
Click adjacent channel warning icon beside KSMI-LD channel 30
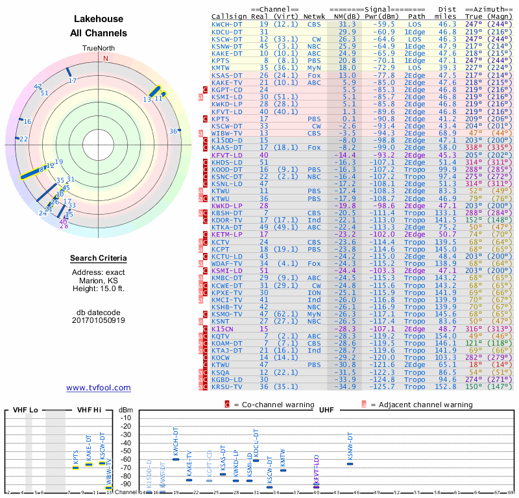(x=202, y=97)
